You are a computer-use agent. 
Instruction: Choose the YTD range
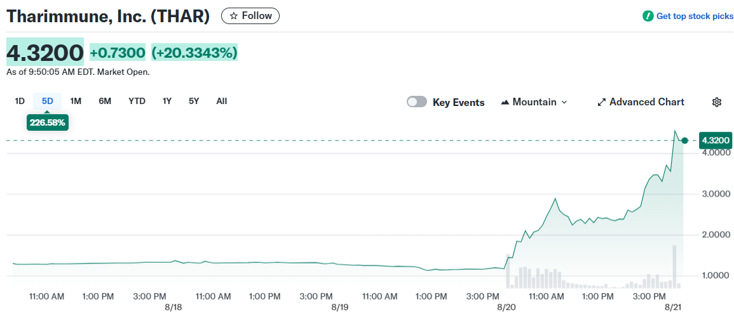(x=137, y=101)
